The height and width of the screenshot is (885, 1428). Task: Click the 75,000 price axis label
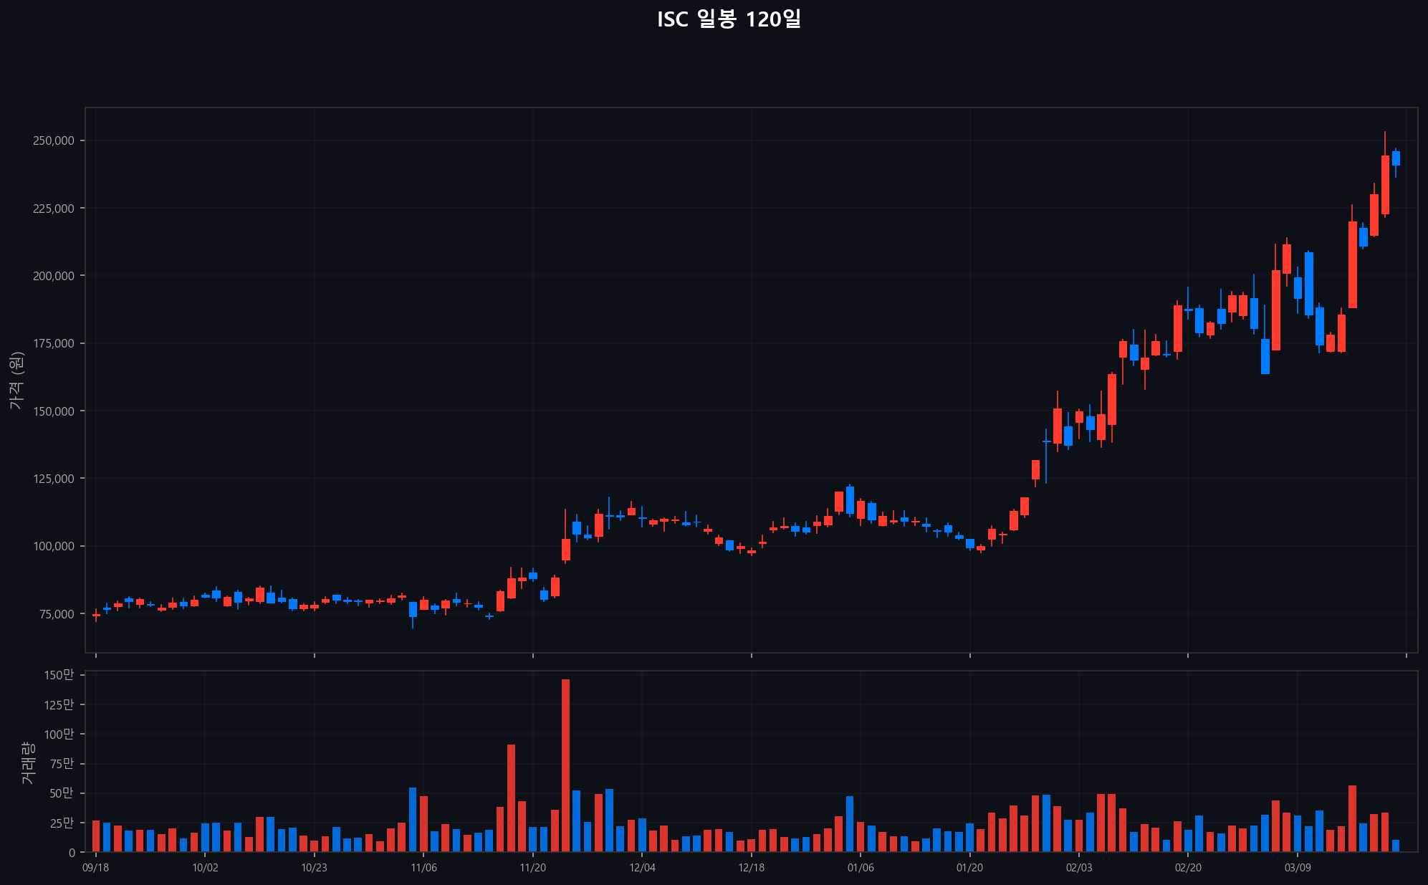(57, 614)
